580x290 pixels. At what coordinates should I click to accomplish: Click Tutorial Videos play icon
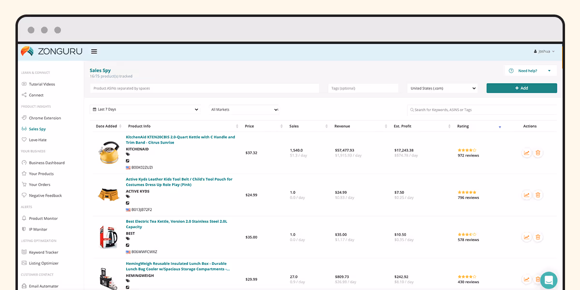tap(24, 84)
